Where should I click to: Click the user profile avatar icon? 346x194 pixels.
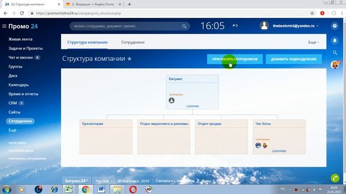(264, 26)
